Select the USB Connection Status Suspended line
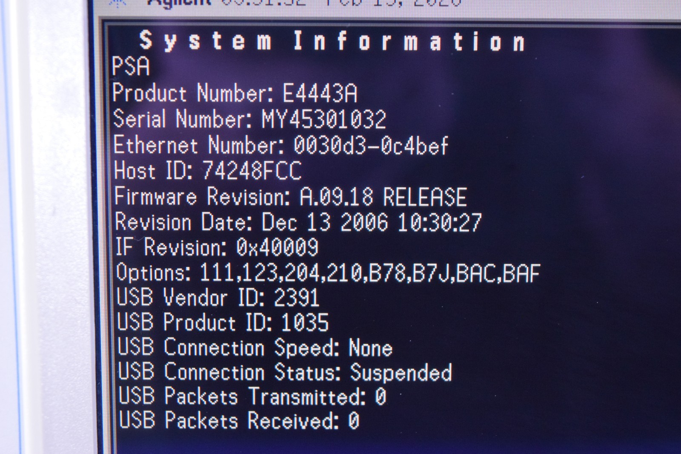Viewport: 681px width, 454px height. (285, 372)
